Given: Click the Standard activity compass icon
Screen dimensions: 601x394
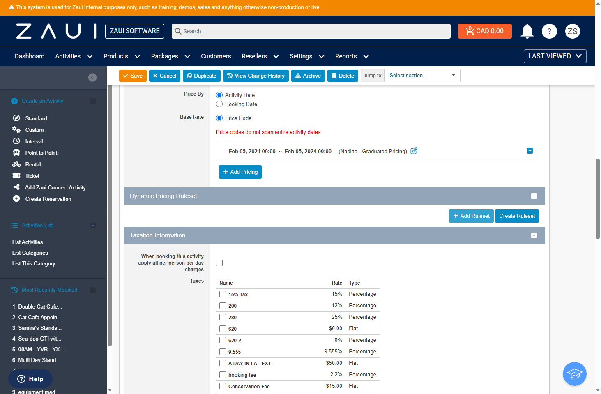Looking at the screenshot, I should [x=16, y=118].
